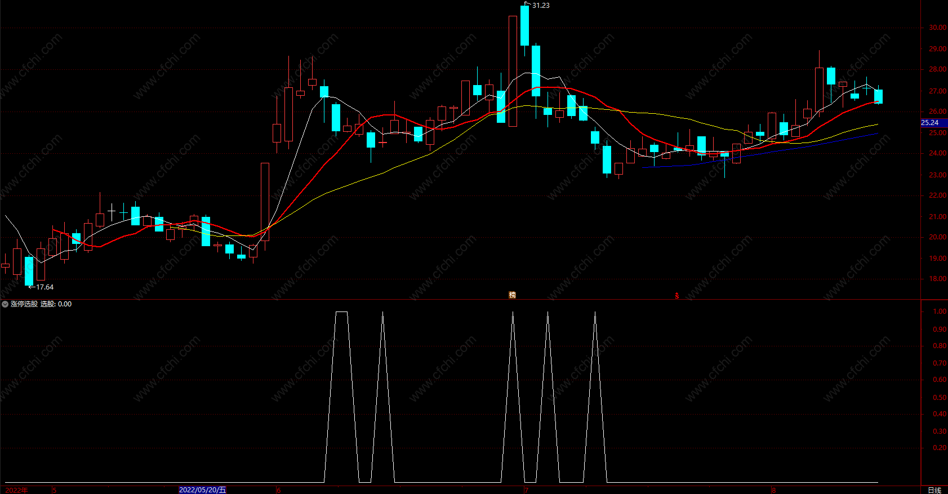Screen dimensions: 948x494
Task: Click the 0.60 indicator axis label
Action: 940,380
